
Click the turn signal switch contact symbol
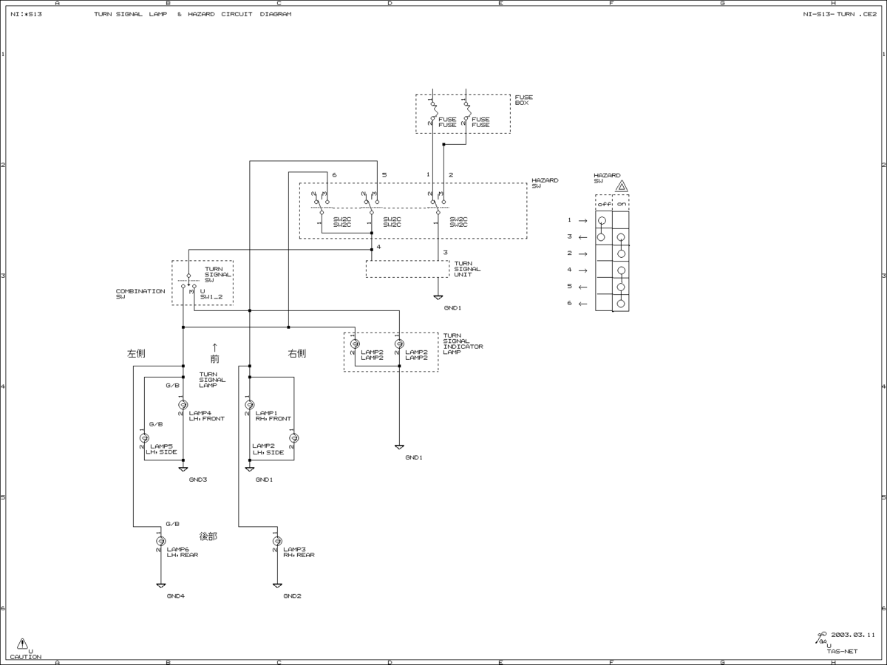pyautogui.click(x=188, y=282)
